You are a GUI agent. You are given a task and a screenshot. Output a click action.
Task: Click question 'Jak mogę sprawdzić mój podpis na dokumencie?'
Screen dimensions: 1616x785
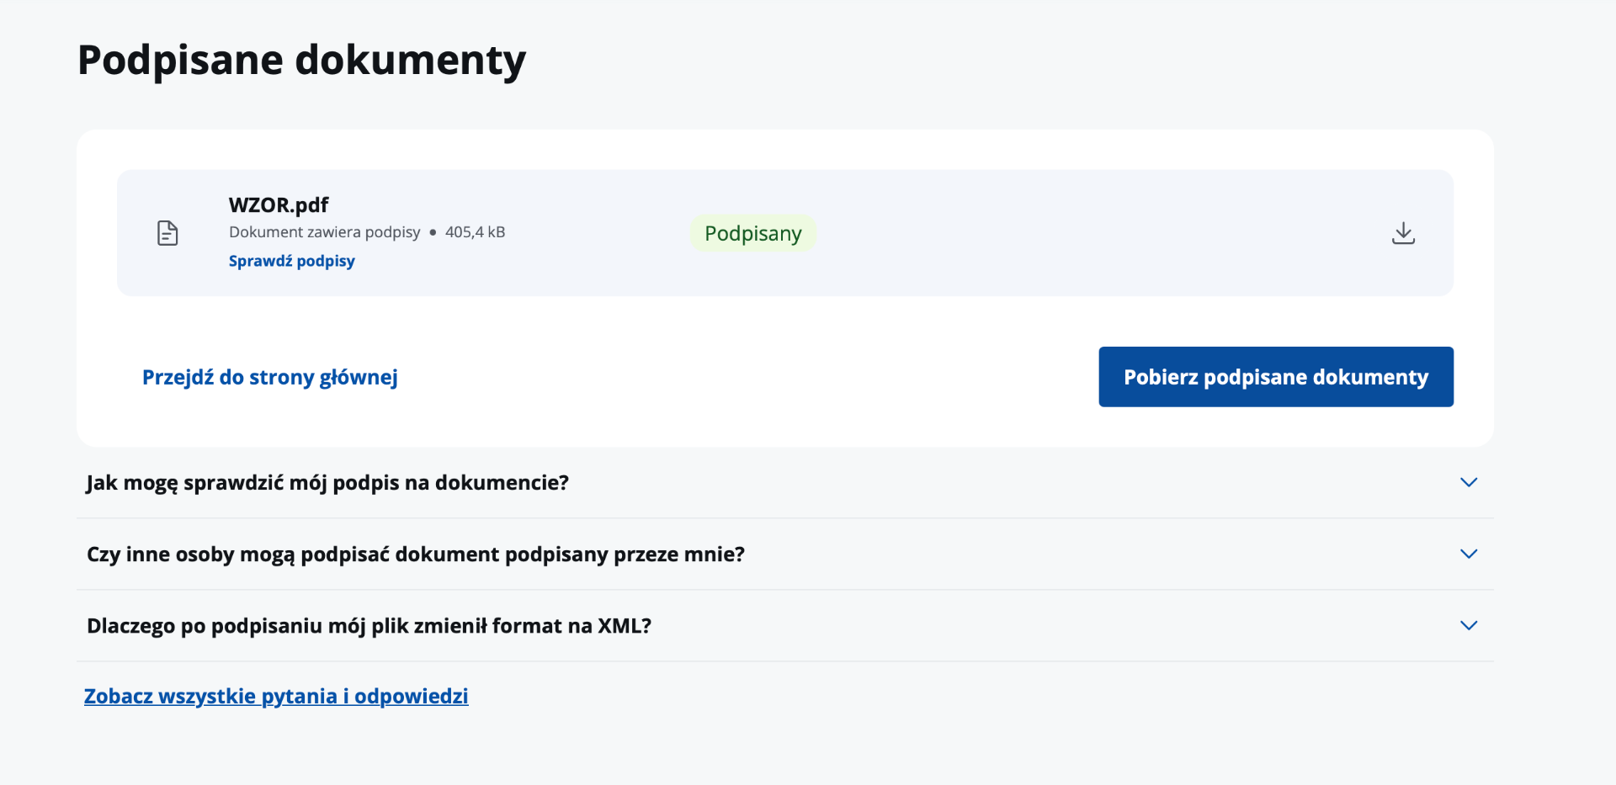tap(327, 483)
